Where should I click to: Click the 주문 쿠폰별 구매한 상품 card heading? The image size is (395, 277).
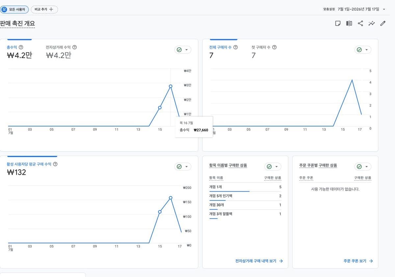(318, 166)
